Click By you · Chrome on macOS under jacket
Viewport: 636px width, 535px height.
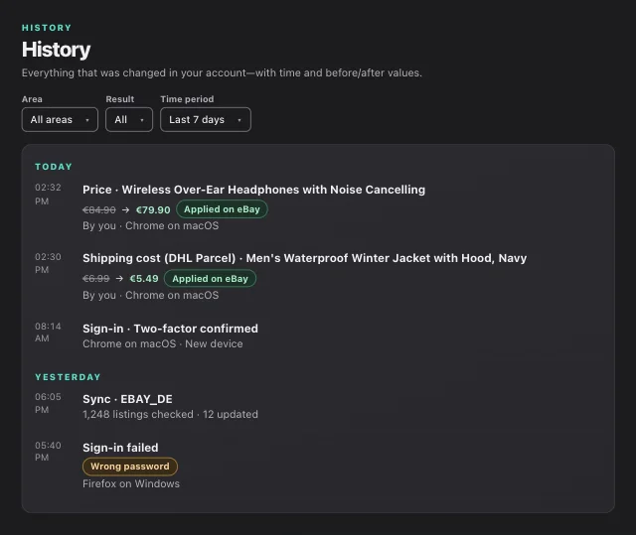(150, 295)
